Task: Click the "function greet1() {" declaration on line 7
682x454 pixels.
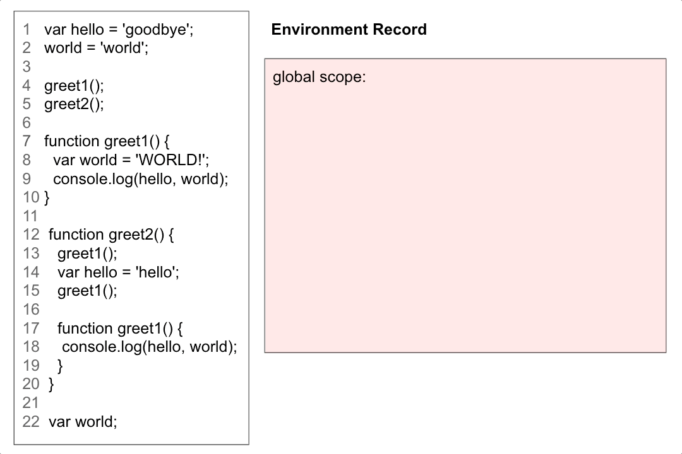Action: 107,141
